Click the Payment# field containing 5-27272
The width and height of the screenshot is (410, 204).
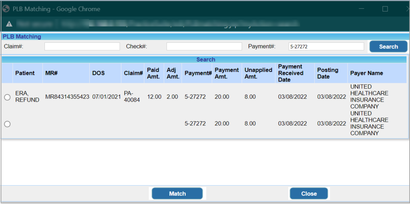coord(326,47)
